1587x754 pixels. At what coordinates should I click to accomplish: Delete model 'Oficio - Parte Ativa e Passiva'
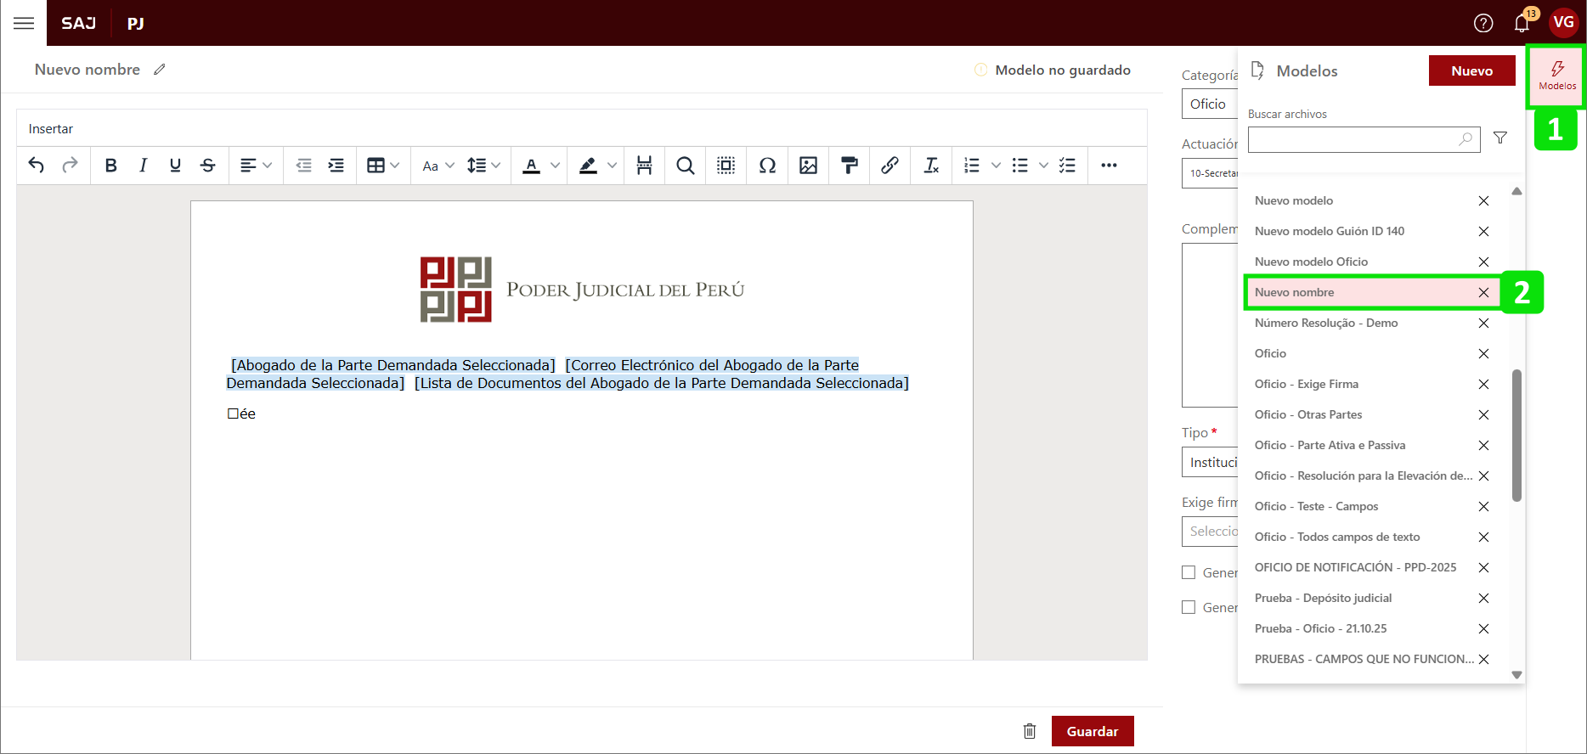[1483, 445]
